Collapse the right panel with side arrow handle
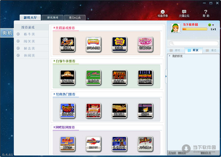Viewport: 221px width, 157px height. click(166, 76)
